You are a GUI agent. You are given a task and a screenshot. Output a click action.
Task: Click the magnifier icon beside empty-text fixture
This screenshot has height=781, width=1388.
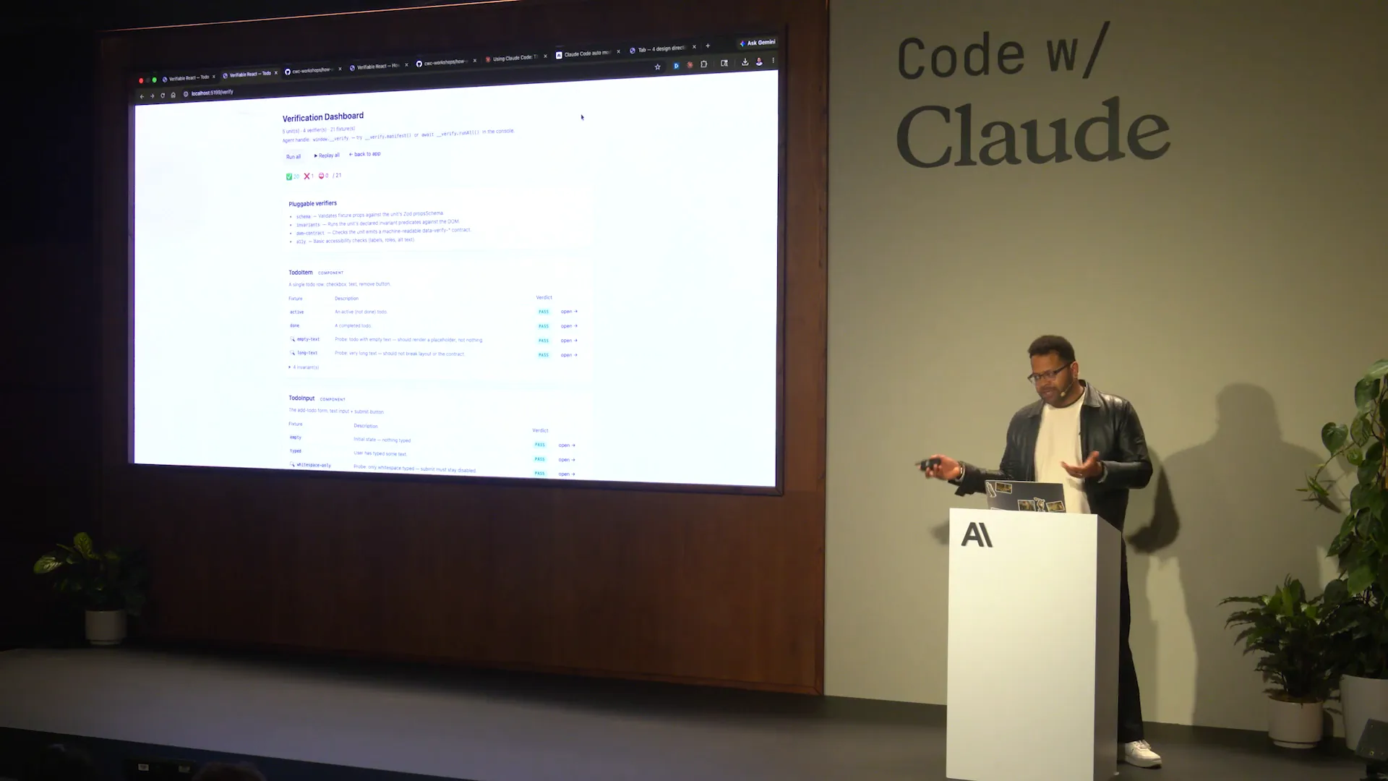point(293,339)
